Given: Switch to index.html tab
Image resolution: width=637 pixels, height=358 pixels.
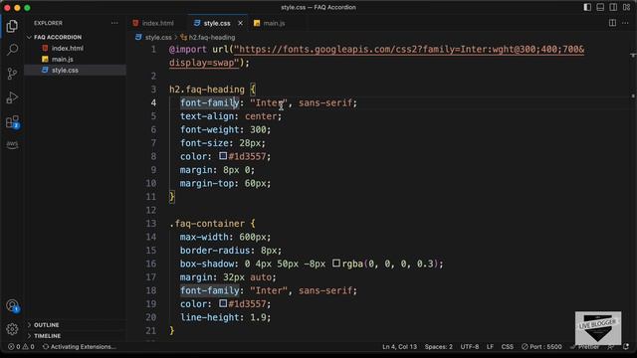Looking at the screenshot, I should click(x=157, y=23).
